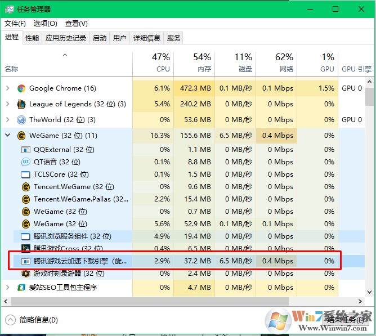
Task: Click the horizontal scrollbar right arrow
Action: (x=360, y=302)
